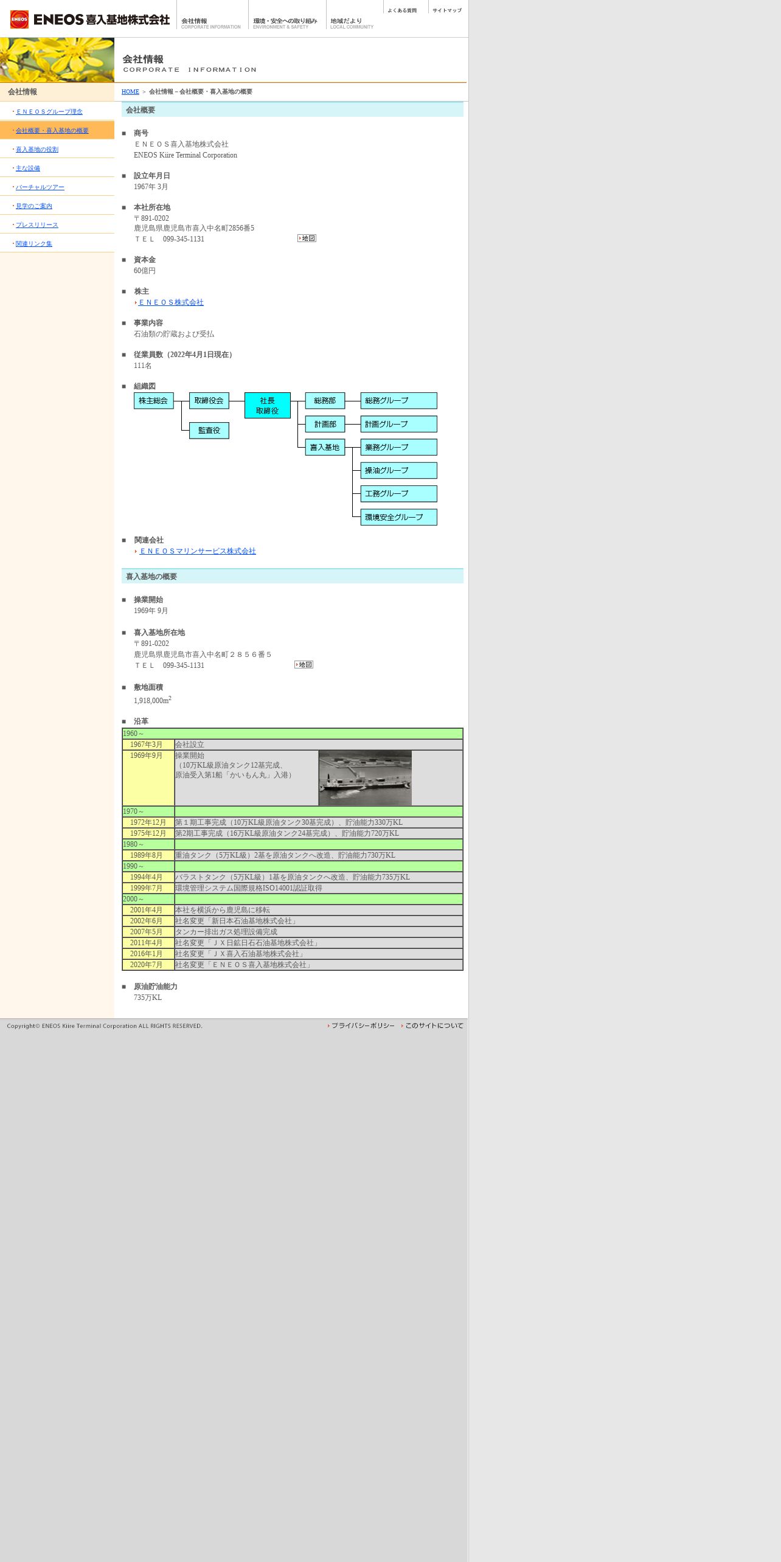Click the 1972年12月 history date cell
781x1562 pixels.
[148, 822]
